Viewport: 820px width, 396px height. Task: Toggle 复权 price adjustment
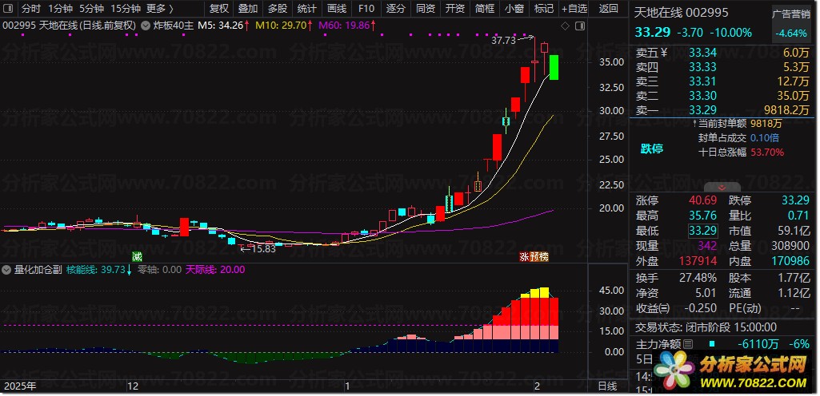(x=219, y=9)
